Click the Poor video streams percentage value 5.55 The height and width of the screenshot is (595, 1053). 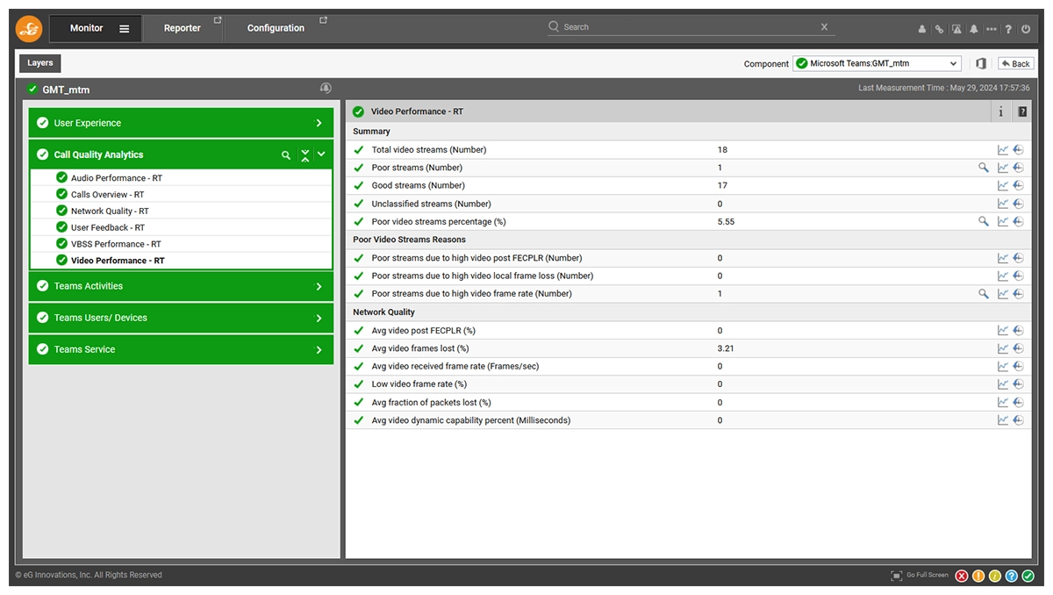726,222
